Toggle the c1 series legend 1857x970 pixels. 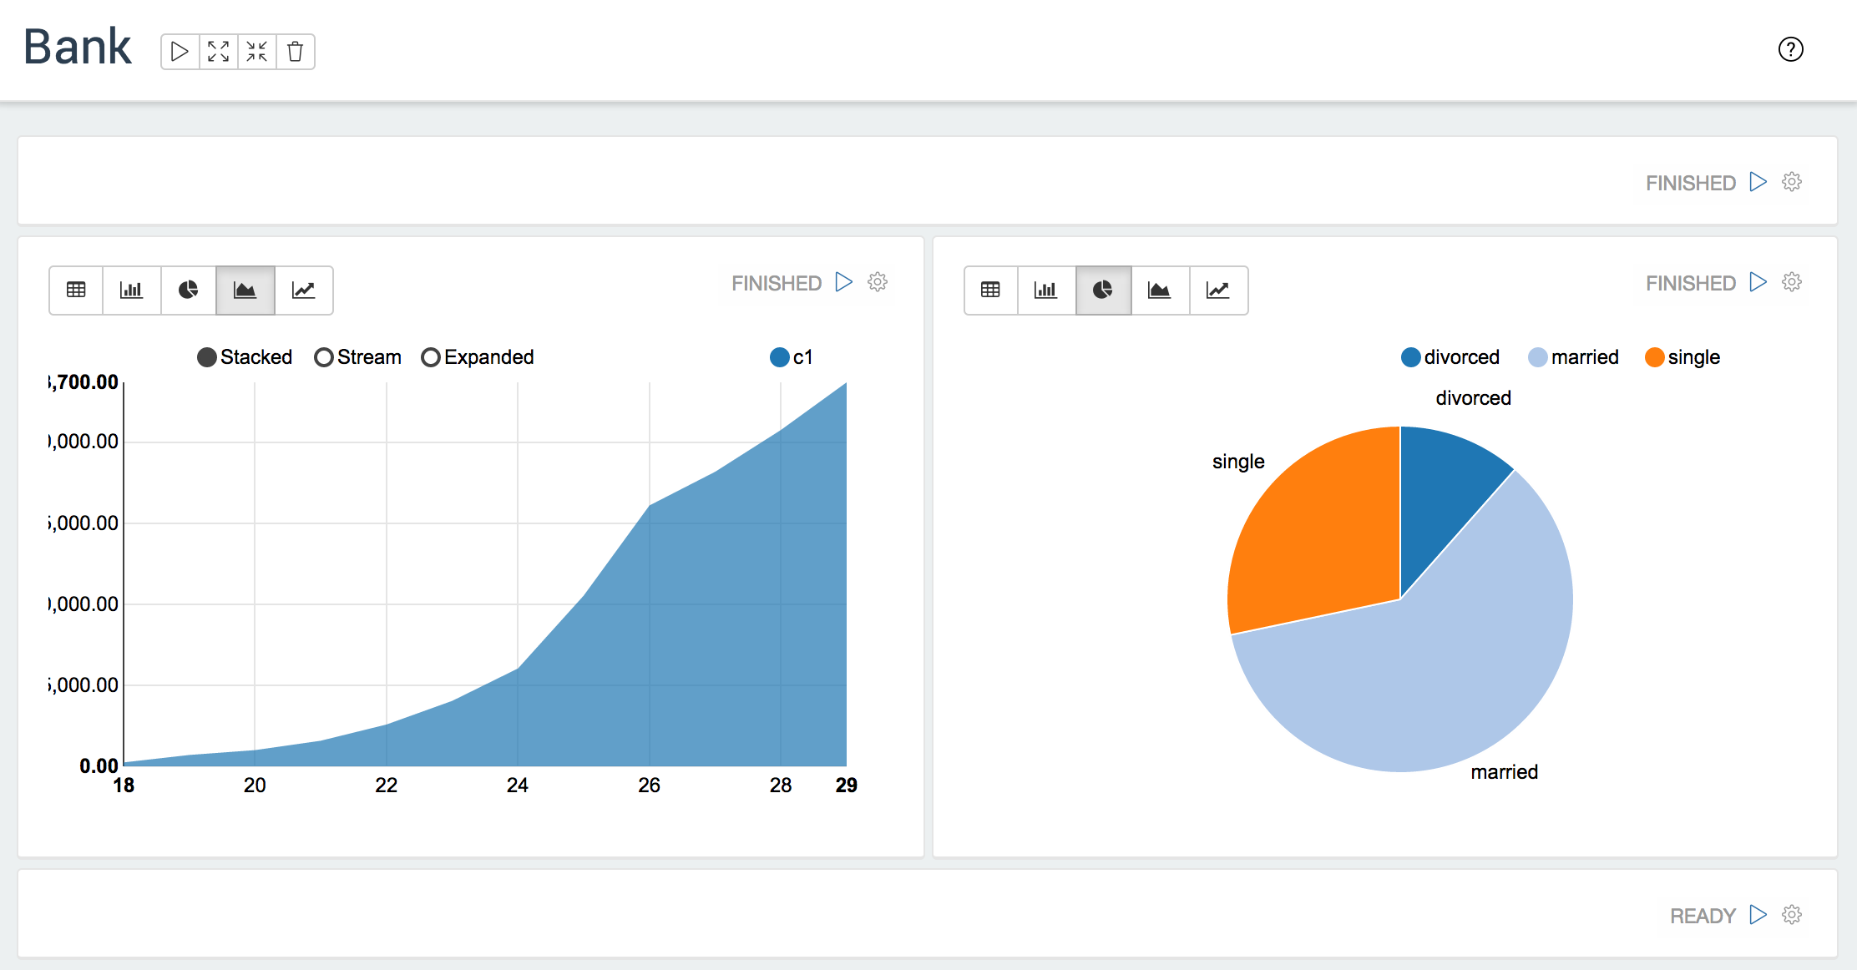[x=780, y=357]
